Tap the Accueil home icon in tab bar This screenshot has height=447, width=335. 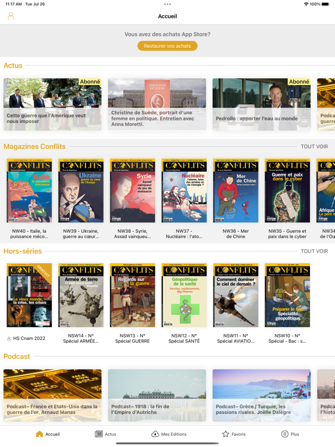pyautogui.click(x=40, y=434)
